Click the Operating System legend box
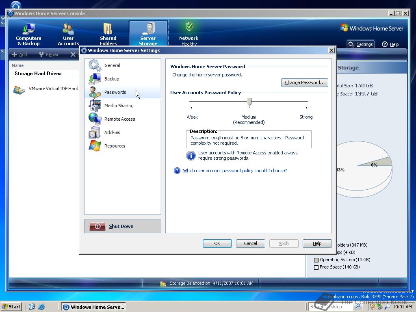The height and width of the screenshot is (312, 416). pyautogui.click(x=316, y=260)
